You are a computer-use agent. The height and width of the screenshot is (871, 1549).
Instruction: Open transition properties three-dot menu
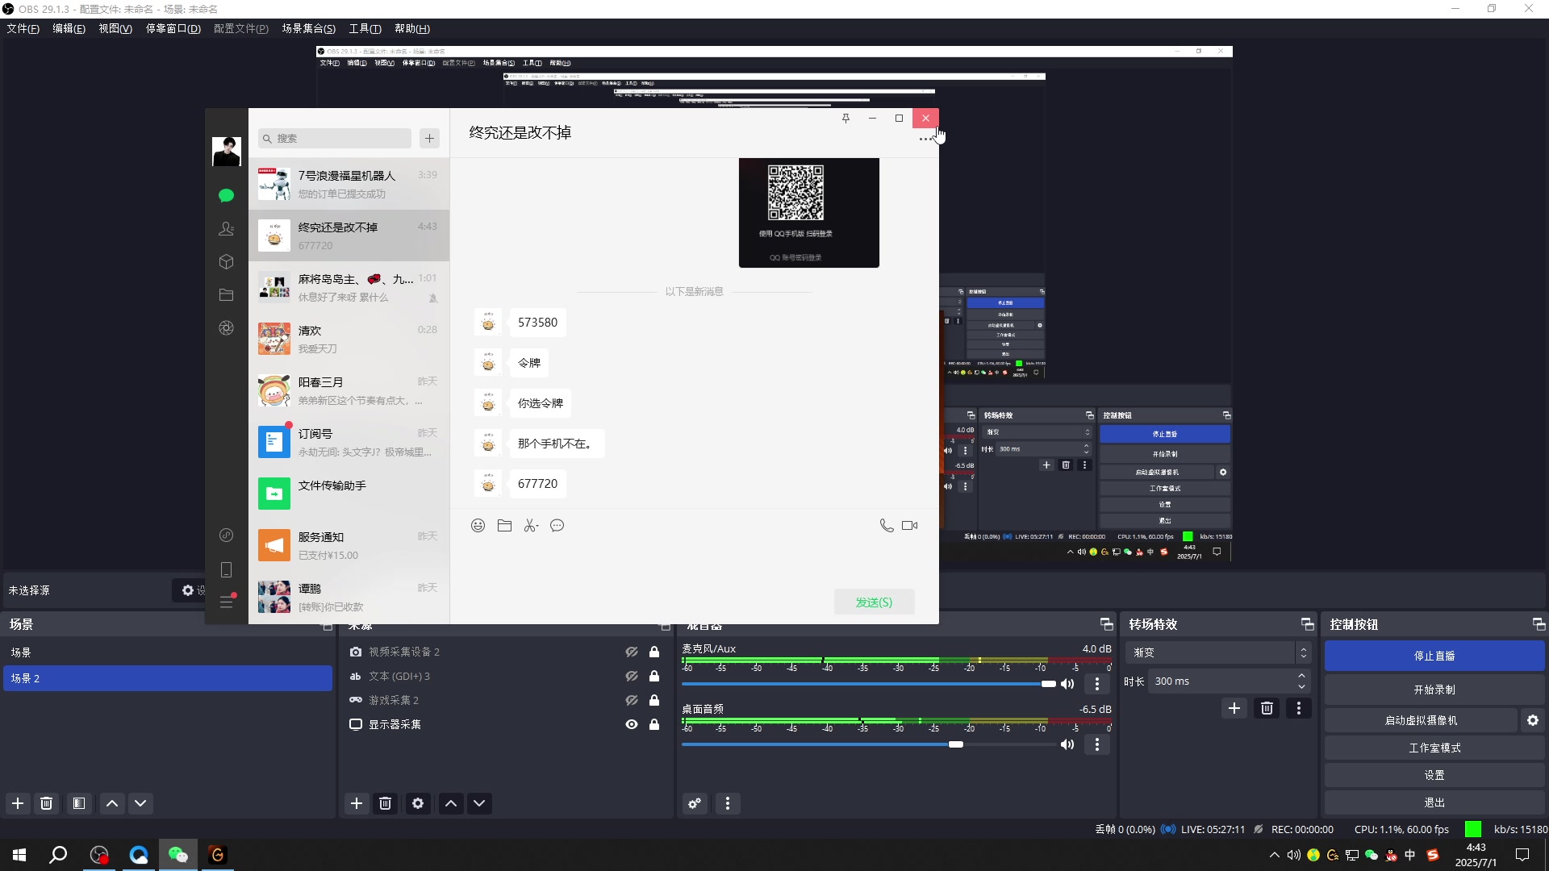(x=1298, y=708)
